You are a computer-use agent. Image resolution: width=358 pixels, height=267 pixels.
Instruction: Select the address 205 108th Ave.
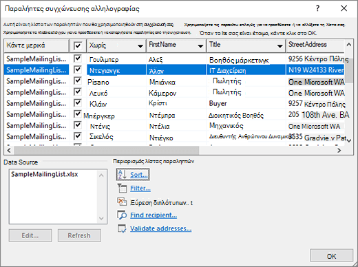[x=319, y=114]
